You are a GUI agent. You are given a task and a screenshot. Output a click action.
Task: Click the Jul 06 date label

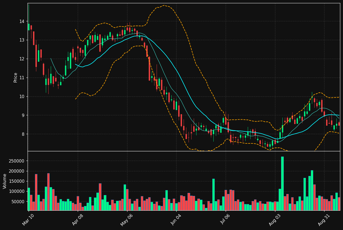[225, 219]
